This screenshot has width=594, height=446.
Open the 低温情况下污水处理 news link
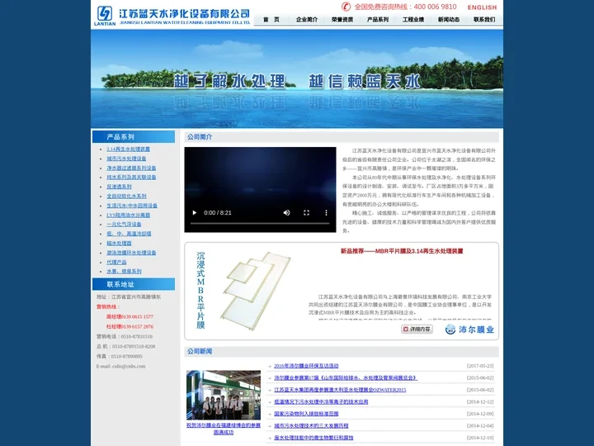(321, 402)
